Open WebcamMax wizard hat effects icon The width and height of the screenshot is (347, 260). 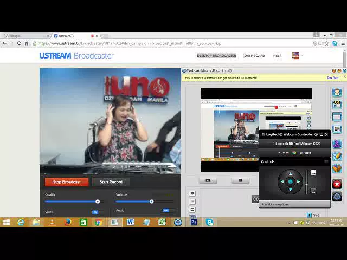click(337, 144)
